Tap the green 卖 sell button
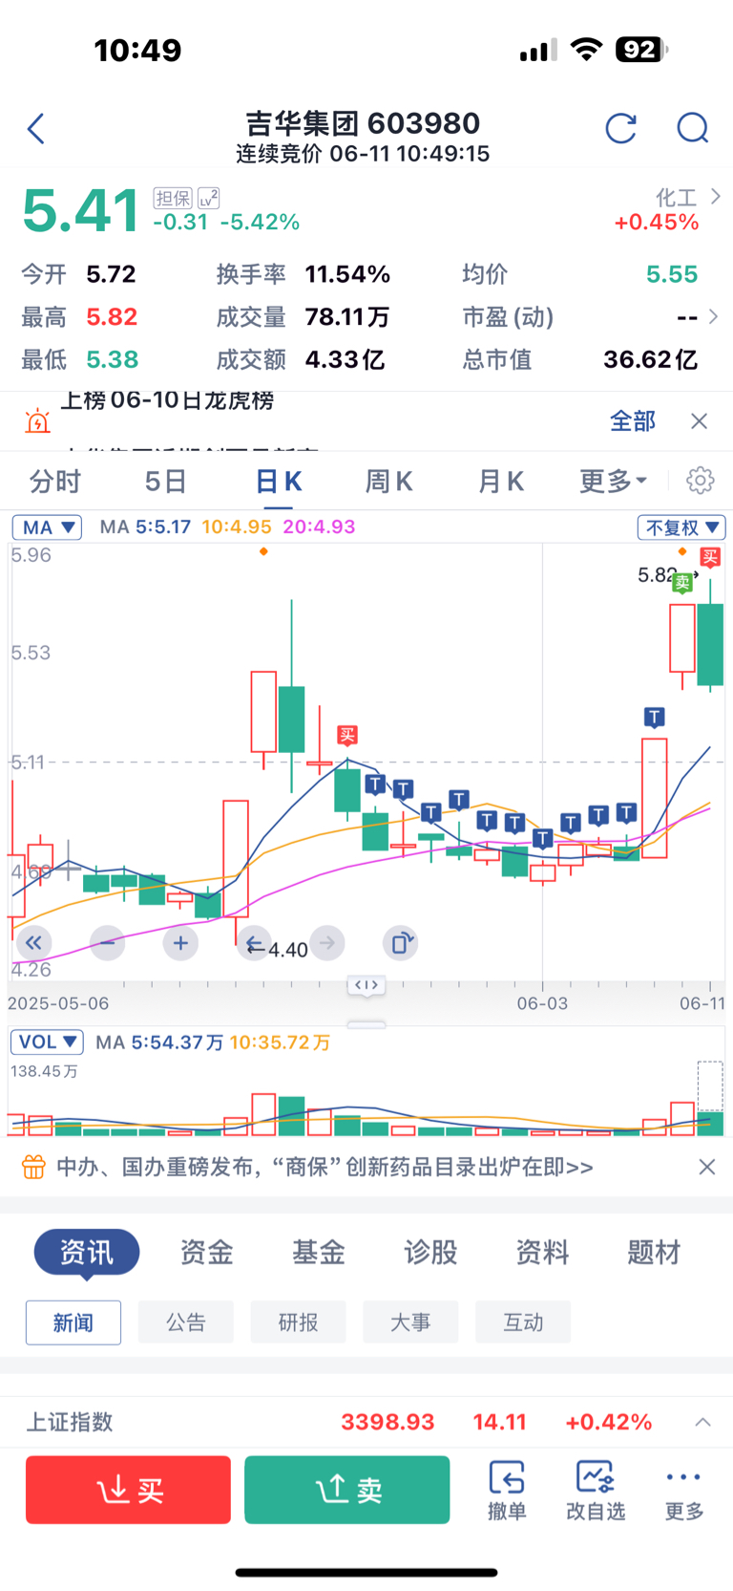733x1591 pixels. click(347, 1490)
